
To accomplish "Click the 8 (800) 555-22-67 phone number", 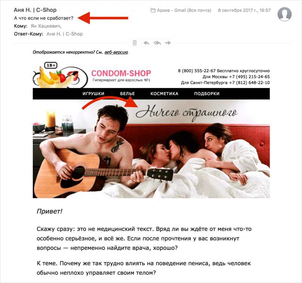I will (197, 71).
